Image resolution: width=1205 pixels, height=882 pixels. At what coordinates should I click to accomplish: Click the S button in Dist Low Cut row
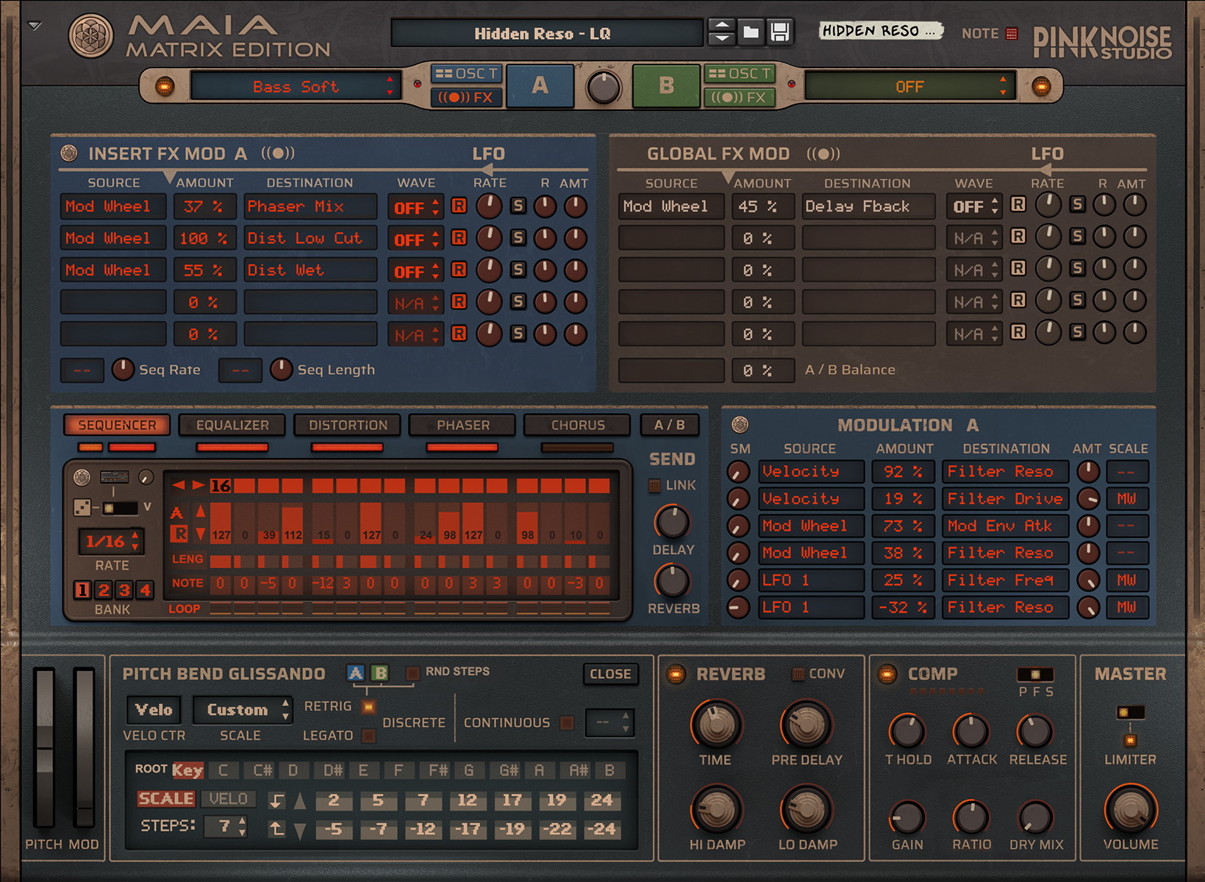pos(518,237)
